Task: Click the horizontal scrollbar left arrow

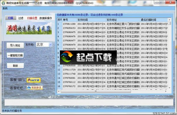Action: click(x=59, y=91)
